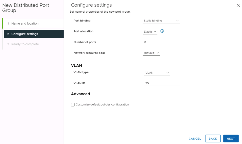Click the Port binding chevron arrow

[x=177, y=21]
